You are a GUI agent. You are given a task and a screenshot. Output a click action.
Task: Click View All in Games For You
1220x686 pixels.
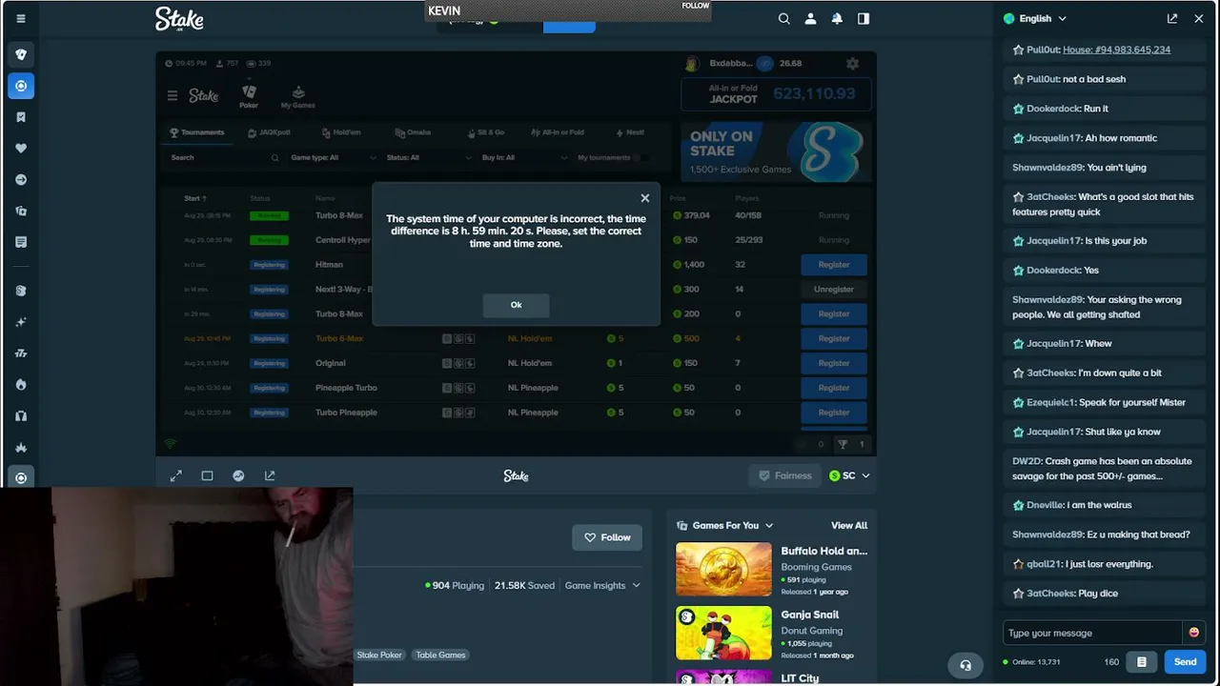coord(849,525)
